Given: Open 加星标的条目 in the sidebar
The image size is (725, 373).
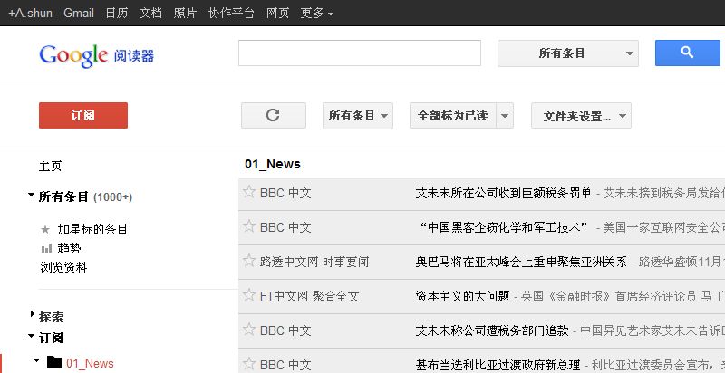Looking at the screenshot, I should 92,229.
